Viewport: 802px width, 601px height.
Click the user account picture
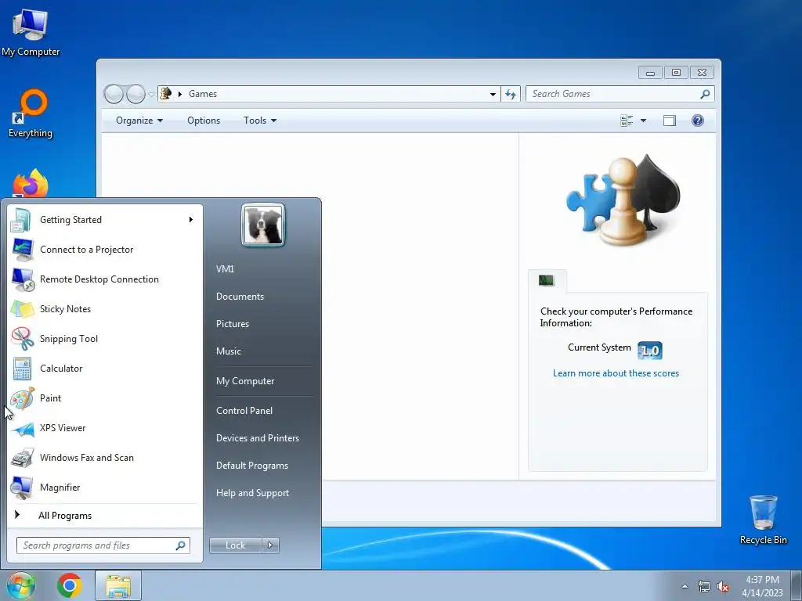(x=263, y=225)
